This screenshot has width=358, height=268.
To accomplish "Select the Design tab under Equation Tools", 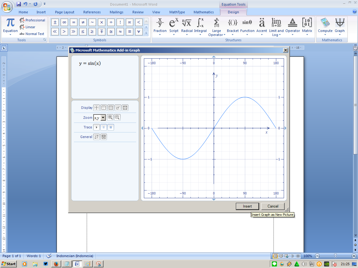I will click(233, 12).
